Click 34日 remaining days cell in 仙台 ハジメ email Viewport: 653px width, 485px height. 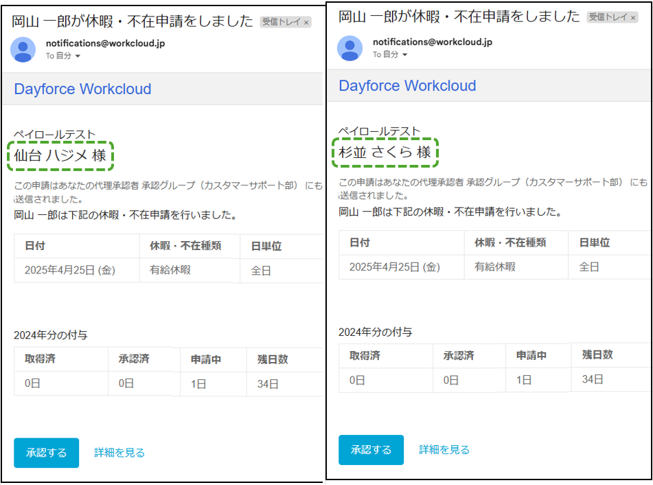click(x=268, y=384)
